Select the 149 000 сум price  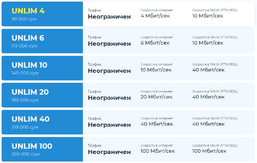[x=25, y=73]
